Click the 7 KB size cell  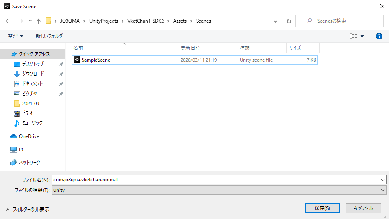click(311, 60)
